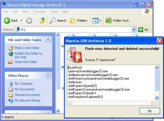Click the My Documents icon in Other Places
The image size is (164, 121).
coord(11,89)
